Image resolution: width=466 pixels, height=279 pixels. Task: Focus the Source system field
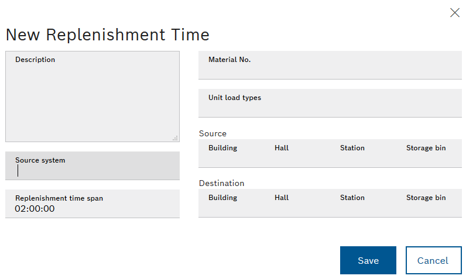click(92, 166)
